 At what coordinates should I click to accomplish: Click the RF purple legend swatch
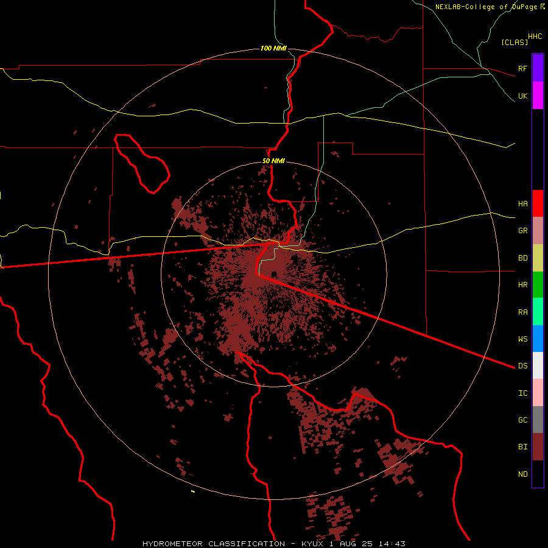click(538, 68)
